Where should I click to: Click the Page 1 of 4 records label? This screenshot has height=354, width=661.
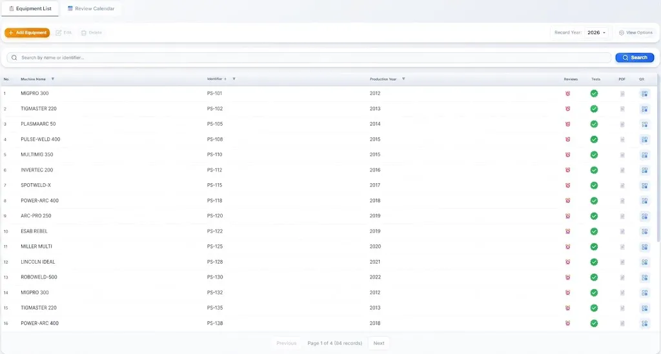click(335, 343)
